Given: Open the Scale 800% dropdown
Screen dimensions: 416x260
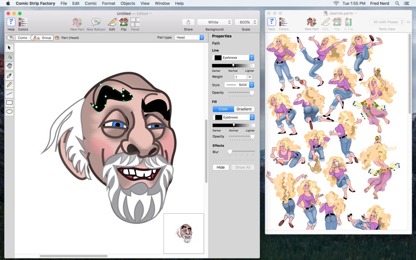Looking at the screenshot, I should click(246, 22).
